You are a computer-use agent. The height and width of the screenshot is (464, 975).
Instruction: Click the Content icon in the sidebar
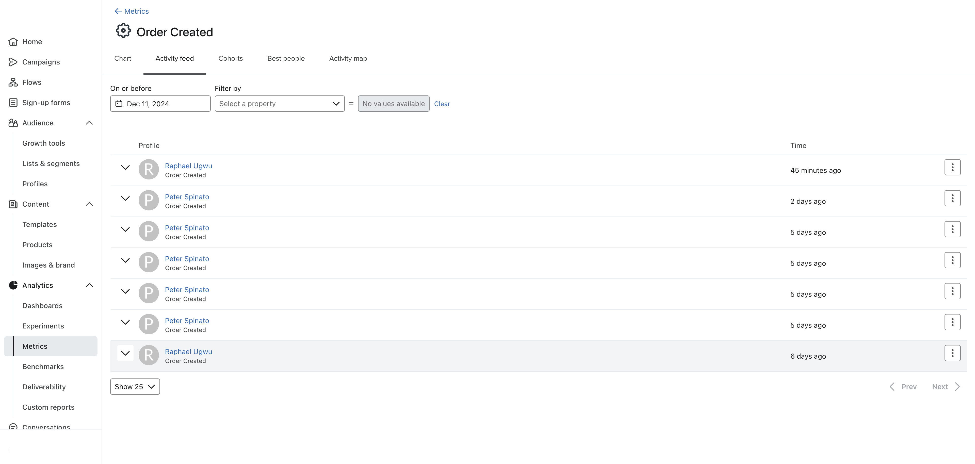13,204
